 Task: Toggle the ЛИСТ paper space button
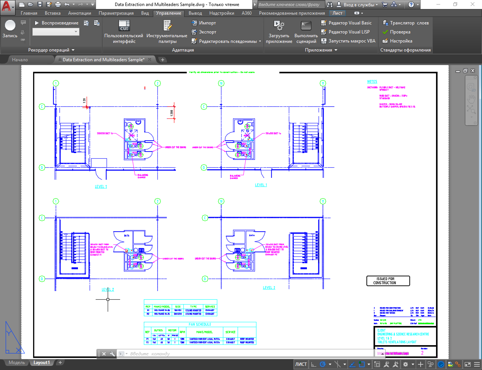[x=300, y=364]
